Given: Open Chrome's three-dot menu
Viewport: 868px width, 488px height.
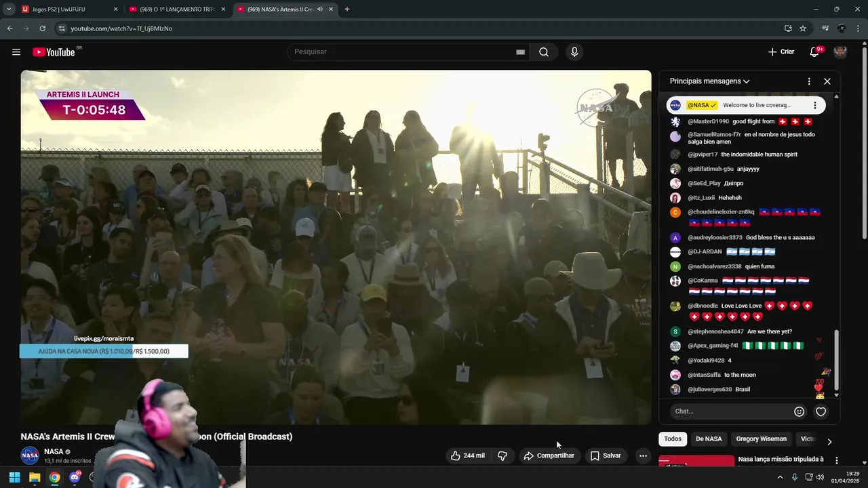Looking at the screenshot, I should click(859, 28).
